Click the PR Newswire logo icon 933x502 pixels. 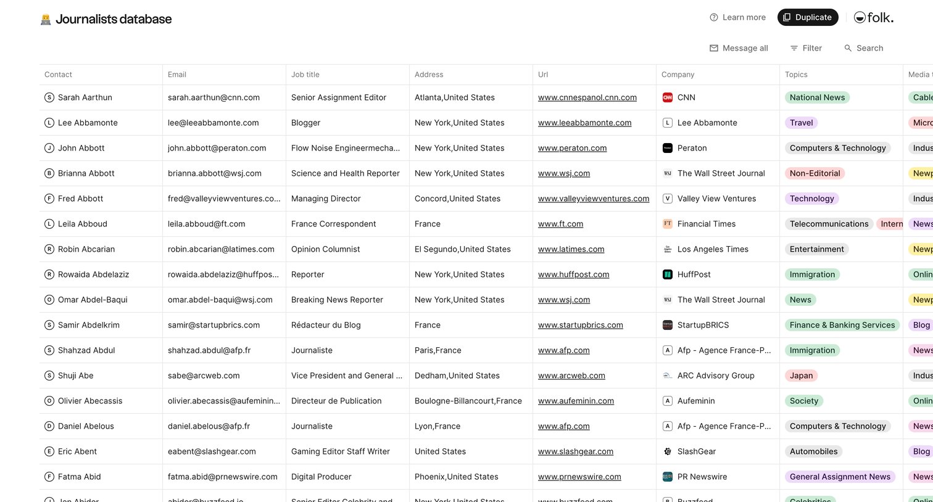tap(668, 477)
